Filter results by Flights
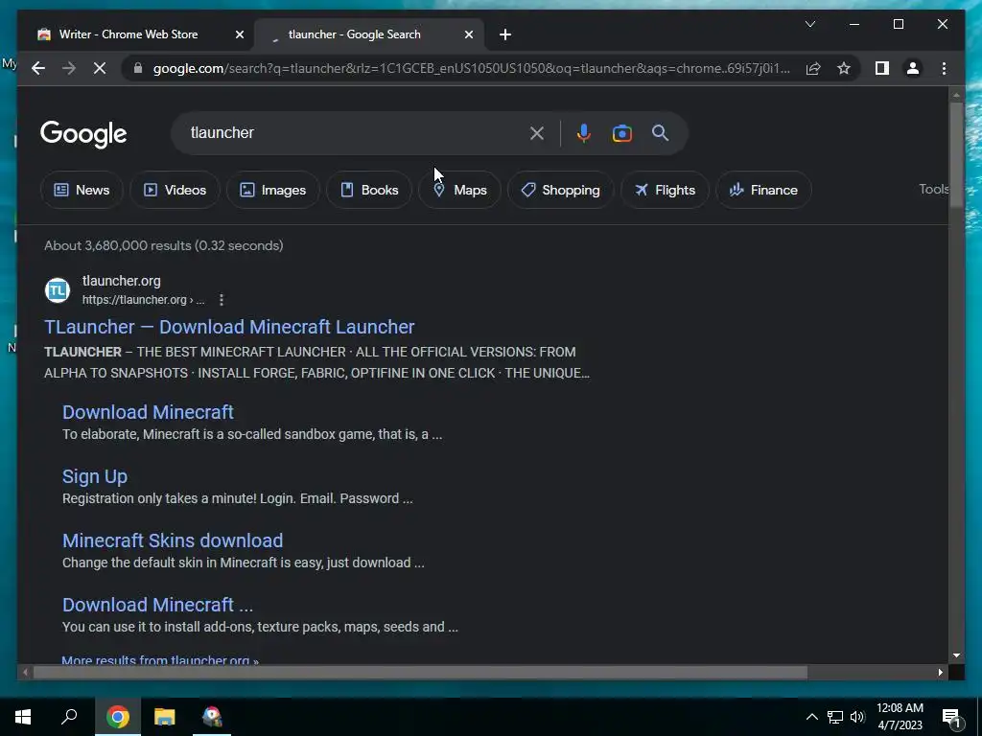This screenshot has width=982, height=736. pos(665,190)
